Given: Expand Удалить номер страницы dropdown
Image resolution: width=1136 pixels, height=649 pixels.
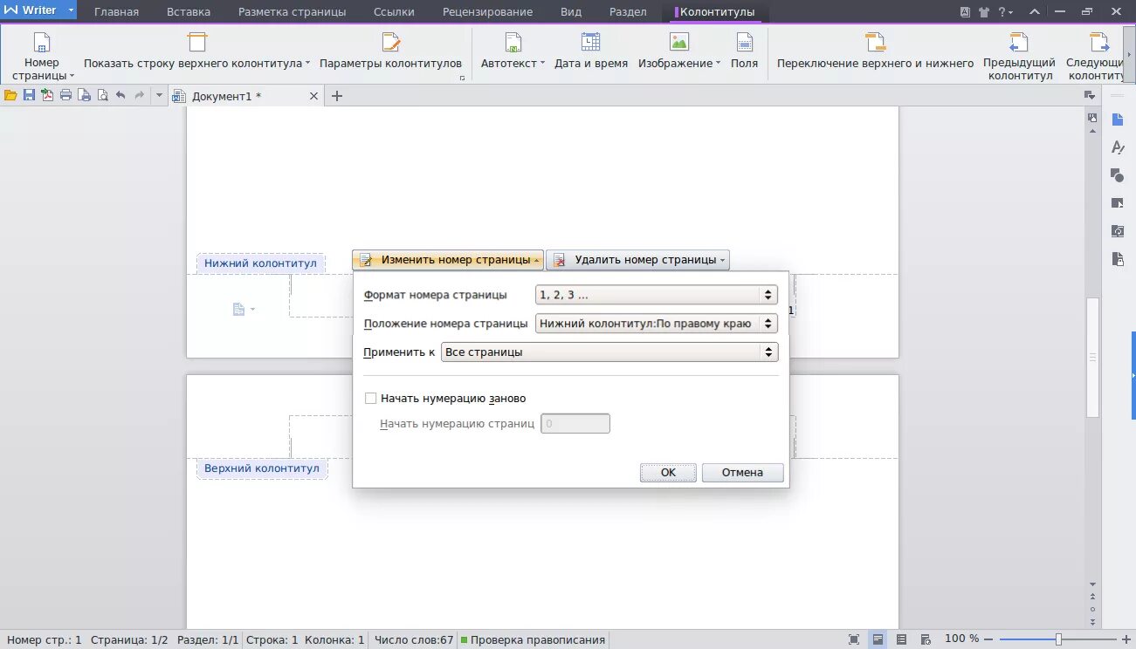Looking at the screenshot, I should coord(638,260).
